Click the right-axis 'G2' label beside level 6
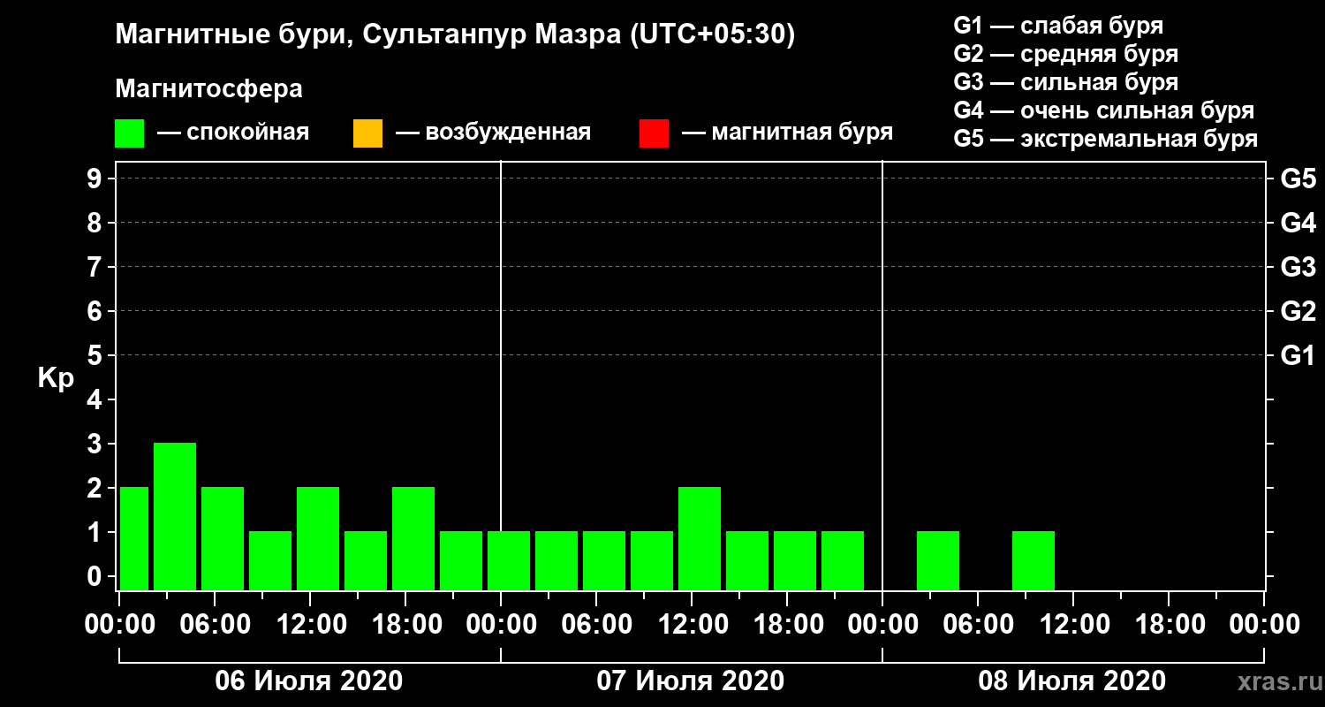 [1298, 311]
